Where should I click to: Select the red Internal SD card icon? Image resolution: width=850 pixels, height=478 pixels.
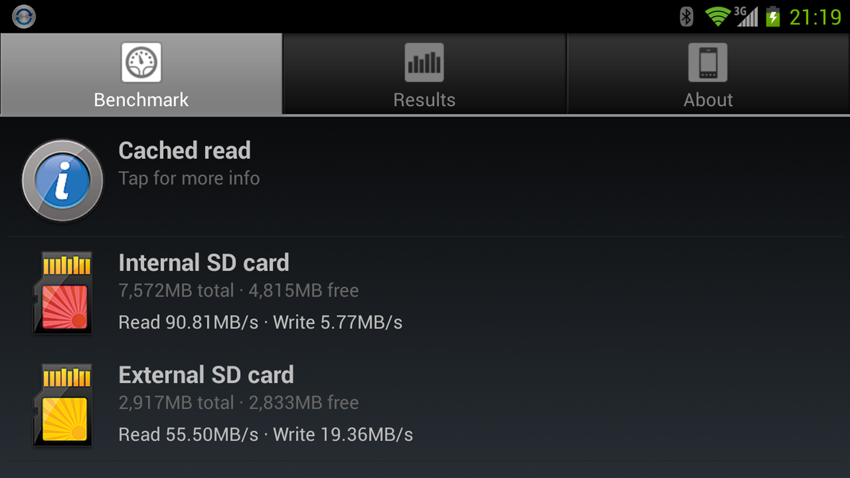point(63,293)
